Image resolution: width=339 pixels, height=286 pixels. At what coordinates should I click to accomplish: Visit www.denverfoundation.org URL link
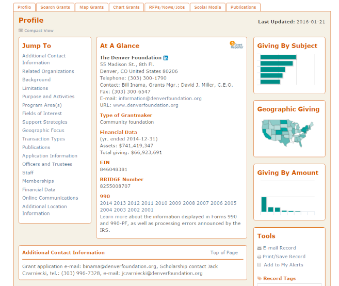point(146,105)
